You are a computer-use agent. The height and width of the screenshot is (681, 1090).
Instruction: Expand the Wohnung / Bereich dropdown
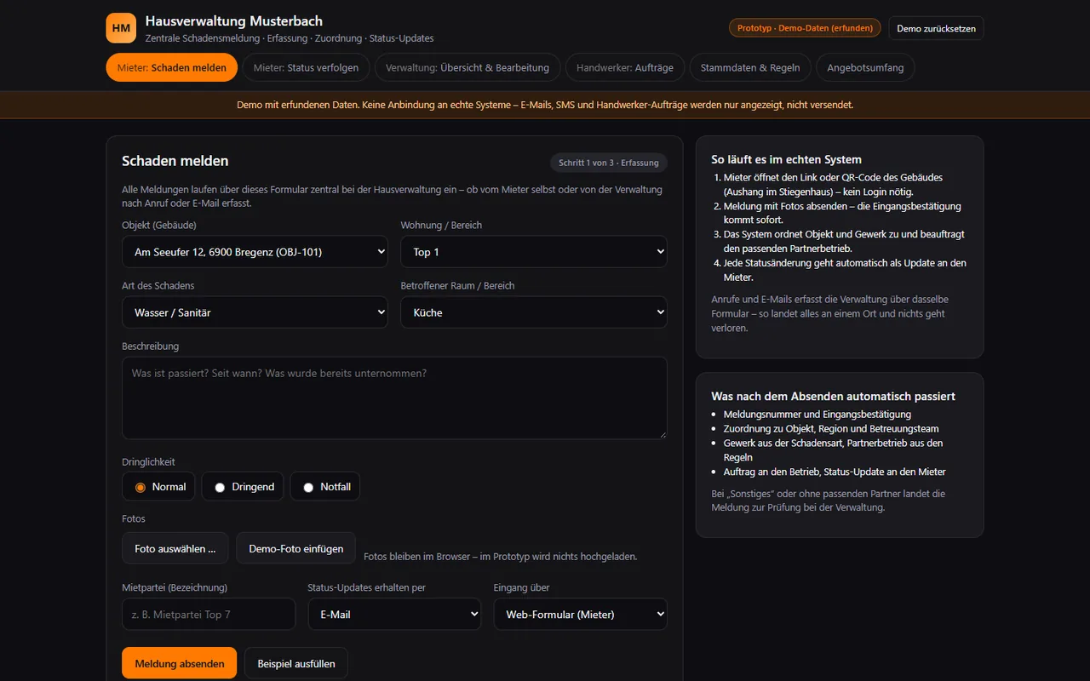[534, 252]
